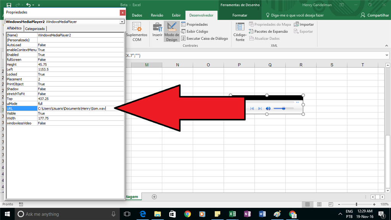Click the Undo arrow icon
This screenshot has width=391, height=220.
(28, 5)
